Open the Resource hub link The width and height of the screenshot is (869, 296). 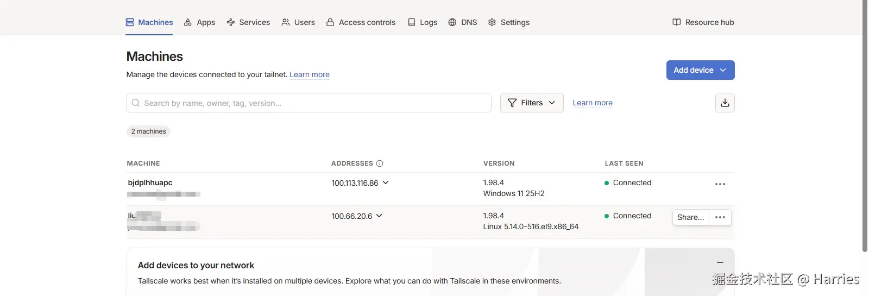(703, 22)
